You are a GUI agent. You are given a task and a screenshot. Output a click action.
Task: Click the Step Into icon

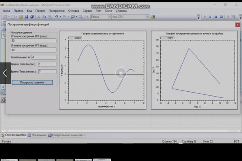(234, 17)
